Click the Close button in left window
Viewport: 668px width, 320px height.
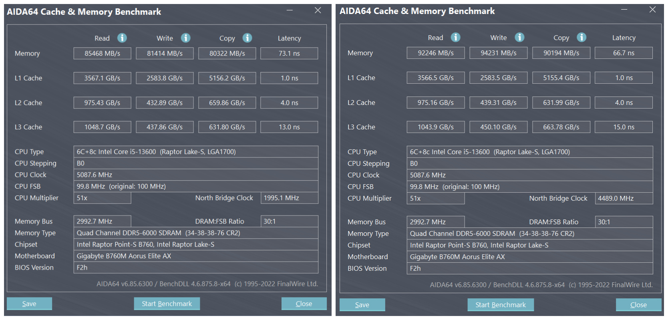[x=304, y=304]
